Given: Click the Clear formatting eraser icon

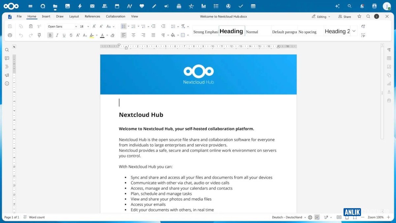Looking at the screenshot, I should click(113, 35).
